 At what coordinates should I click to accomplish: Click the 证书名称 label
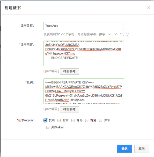(27, 26)
